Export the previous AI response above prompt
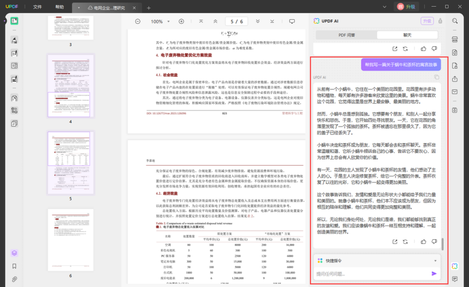Image resolution: width=469 pixels, height=287 pixels. pyautogui.click(x=395, y=49)
